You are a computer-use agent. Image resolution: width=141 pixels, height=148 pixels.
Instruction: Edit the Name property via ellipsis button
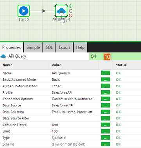point(105,73)
